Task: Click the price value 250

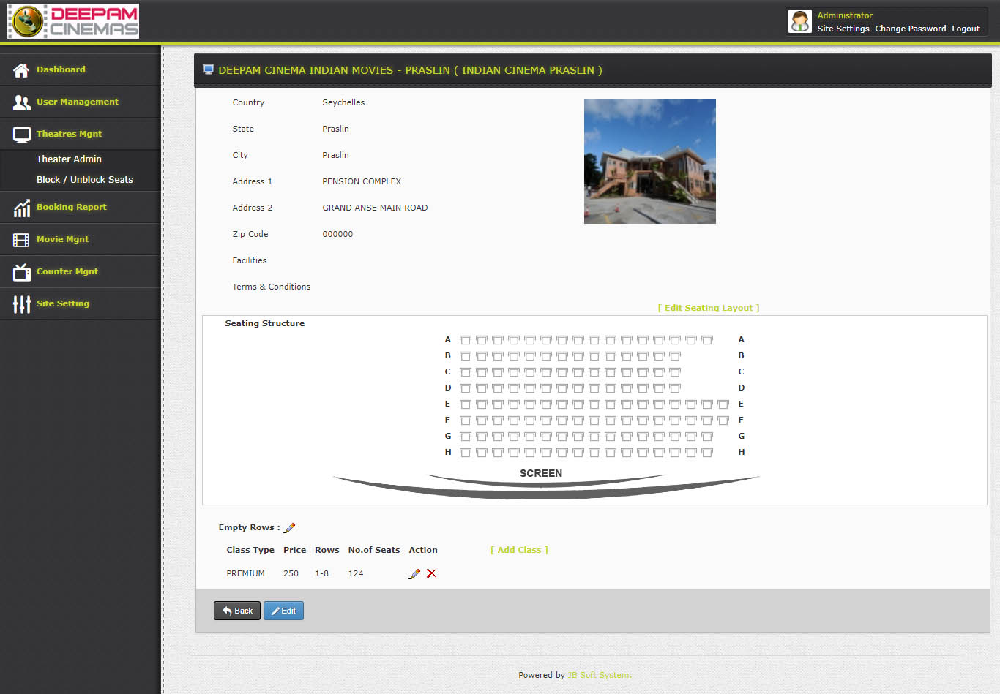Action: pos(291,573)
